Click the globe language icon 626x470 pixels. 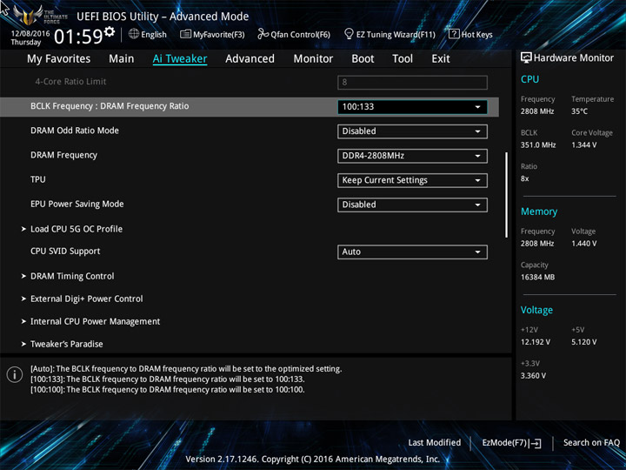click(134, 34)
